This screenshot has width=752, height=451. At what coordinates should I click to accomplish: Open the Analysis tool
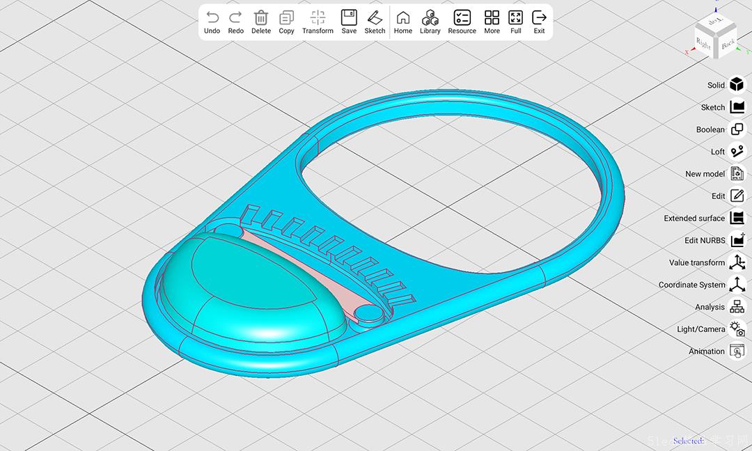coord(737,307)
